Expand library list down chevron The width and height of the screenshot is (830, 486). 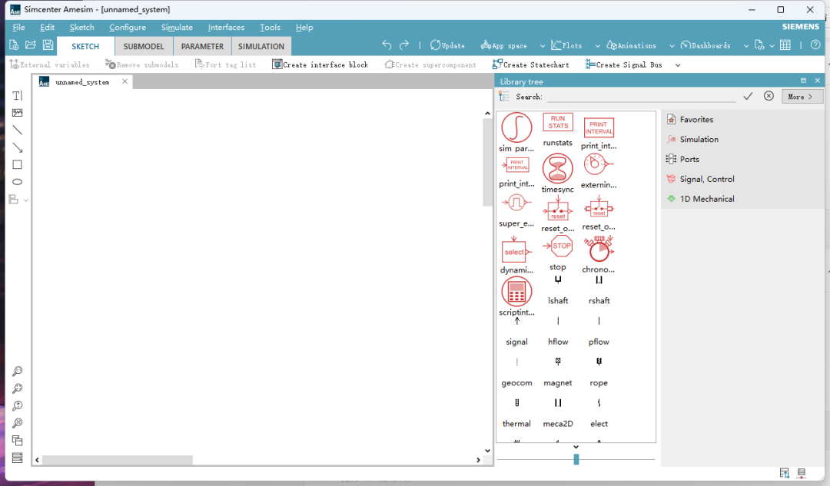tap(576, 448)
